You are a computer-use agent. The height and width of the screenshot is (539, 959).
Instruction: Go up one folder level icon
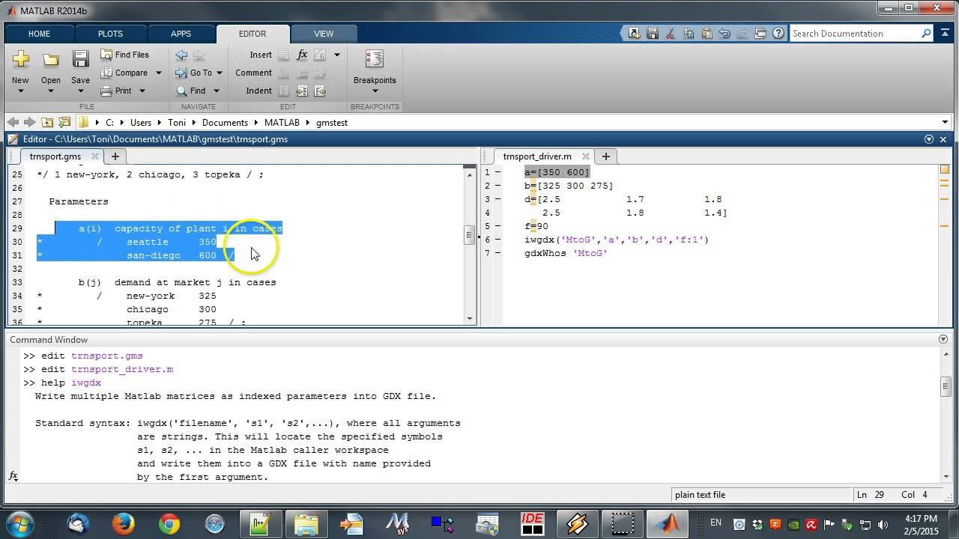[47, 122]
